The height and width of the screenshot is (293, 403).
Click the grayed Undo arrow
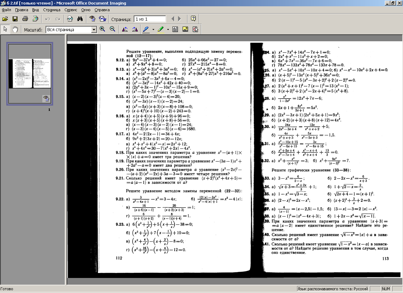point(48,19)
